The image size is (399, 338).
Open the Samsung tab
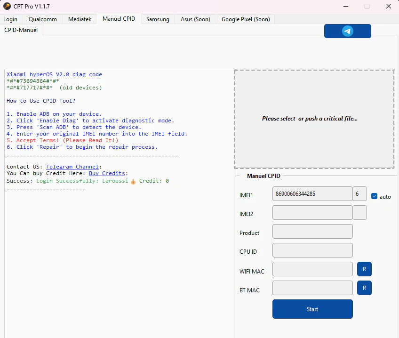(x=158, y=19)
